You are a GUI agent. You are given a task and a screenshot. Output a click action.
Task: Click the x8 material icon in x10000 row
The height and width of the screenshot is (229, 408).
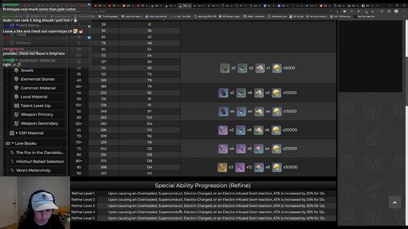pos(241,93)
